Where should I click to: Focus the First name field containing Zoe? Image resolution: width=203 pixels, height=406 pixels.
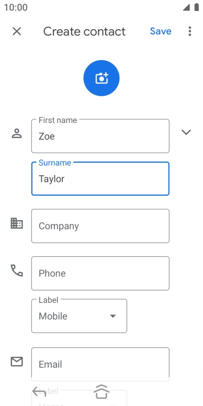100,136
